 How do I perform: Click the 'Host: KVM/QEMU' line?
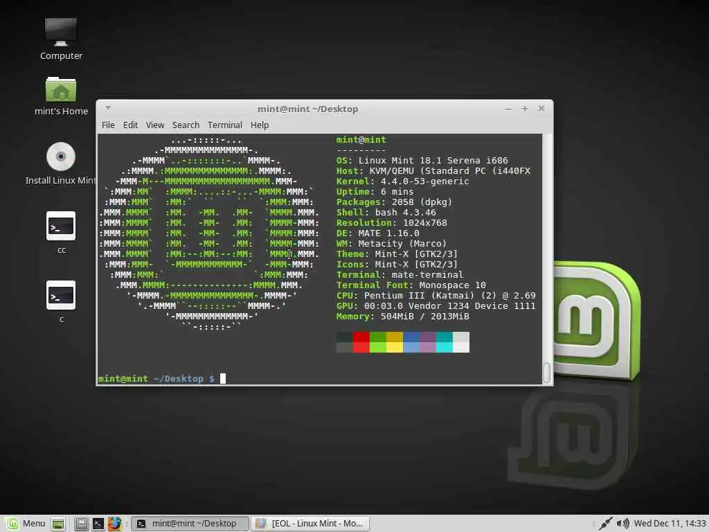pos(433,171)
